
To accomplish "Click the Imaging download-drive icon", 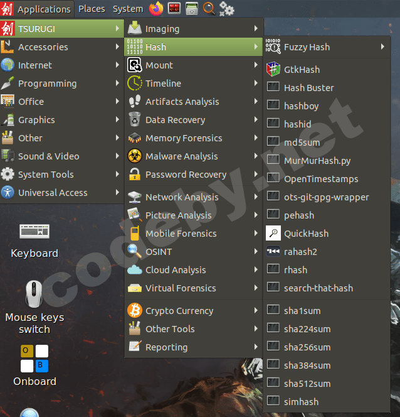I will [x=135, y=28].
